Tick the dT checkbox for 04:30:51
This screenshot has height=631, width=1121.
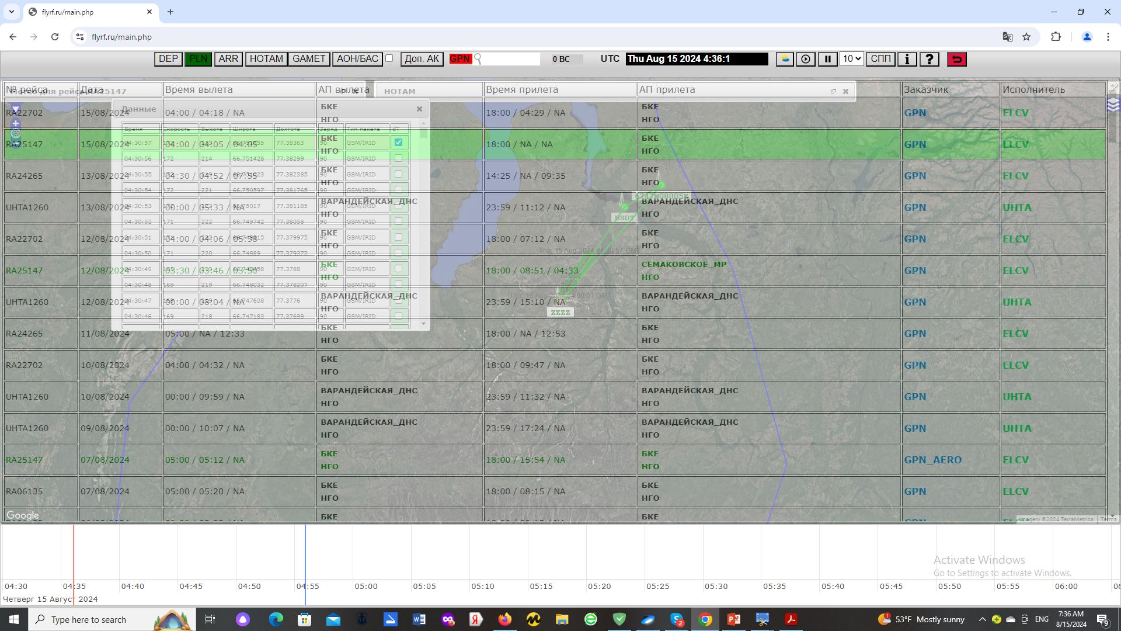[x=398, y=237]
